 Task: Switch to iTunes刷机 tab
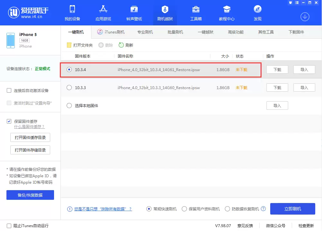(111, 32)
